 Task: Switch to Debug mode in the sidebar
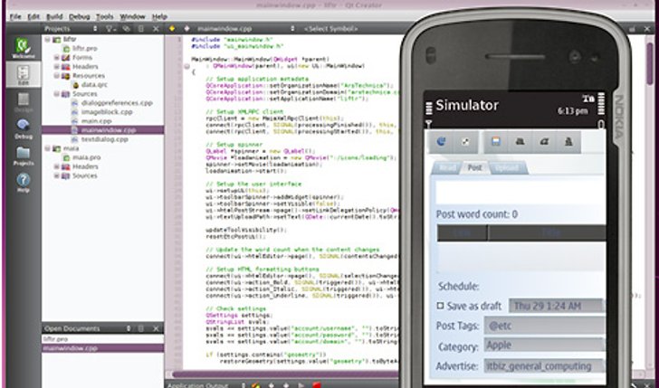pyautogui.click(x=24, y=129)
